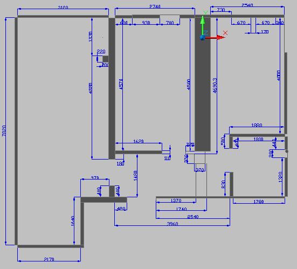Select the 970 dimension text
Image resolution: width=297 pixels, height=269 pixels.
click(x=95, y=178)
